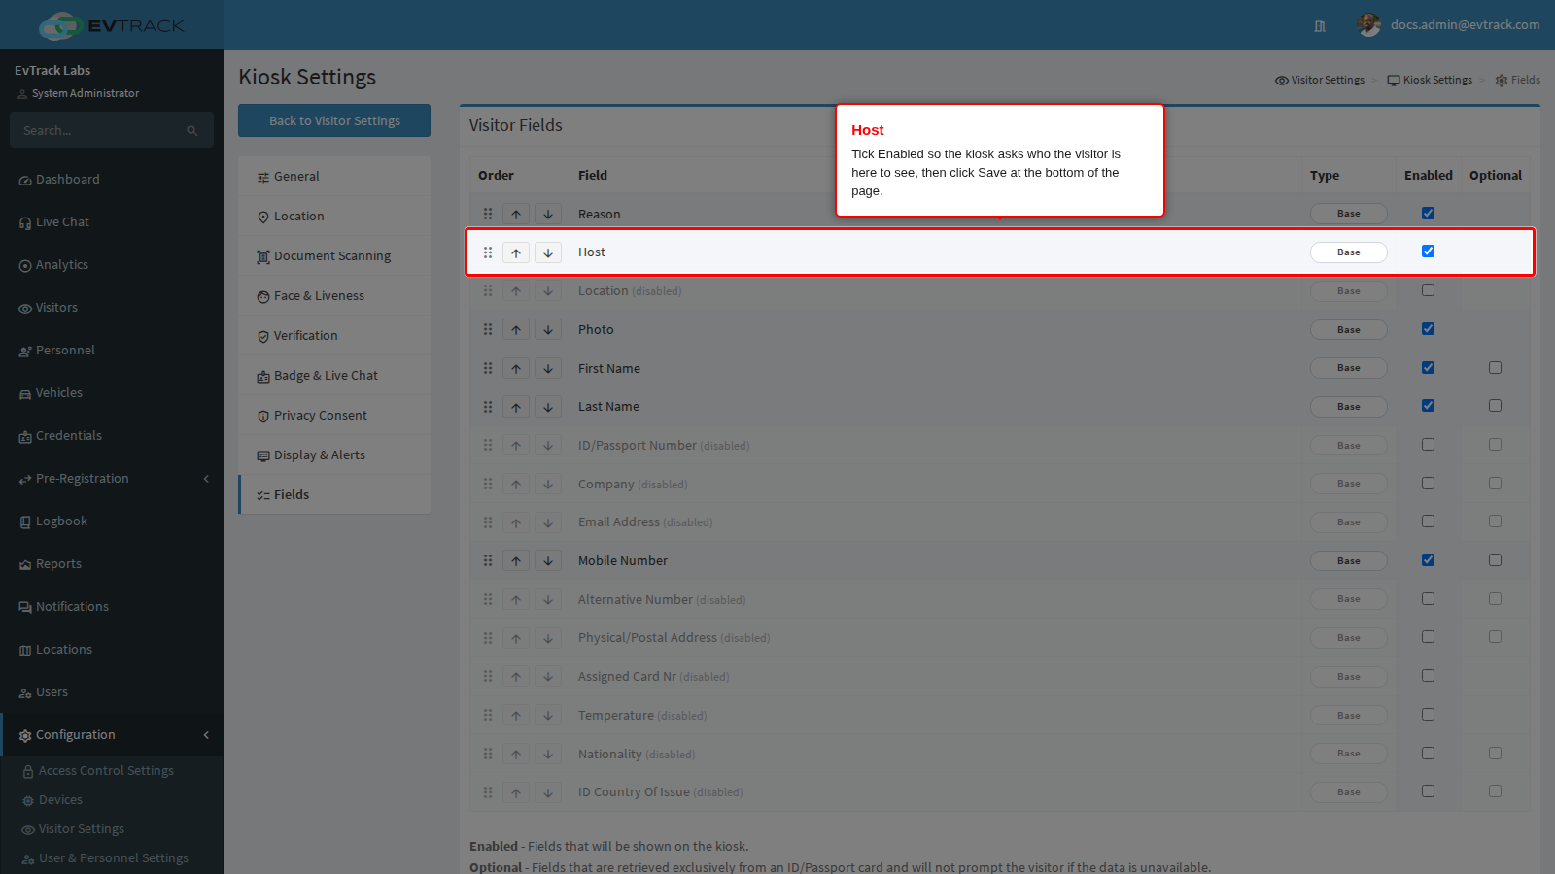1555x874 pixels.
Task: Move the Host field up
Action: [516, 252]
